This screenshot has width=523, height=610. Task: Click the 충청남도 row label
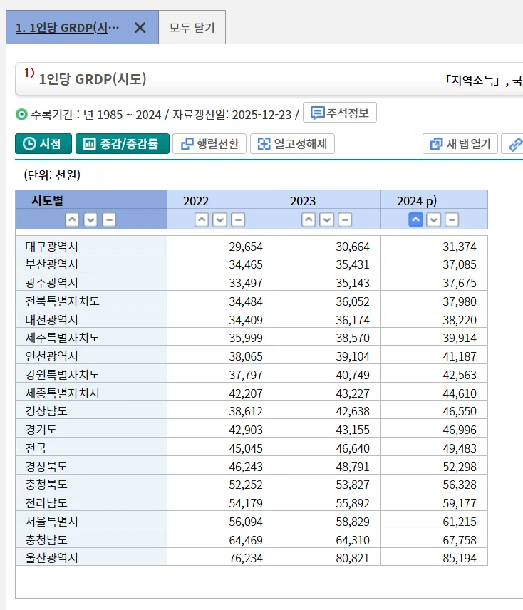click(x=46, y=540)
